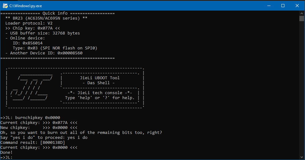Click the vertical scrollbar thumb
This screenshot has width=305, height=160.
pos(302,18)
